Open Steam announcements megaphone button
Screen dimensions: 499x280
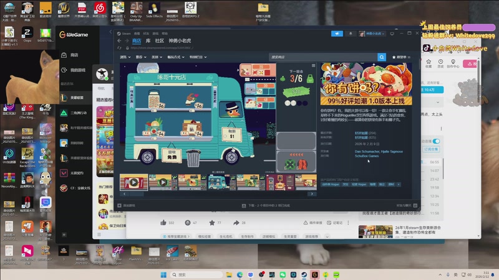pyautogui.click(x=337, y=34)
